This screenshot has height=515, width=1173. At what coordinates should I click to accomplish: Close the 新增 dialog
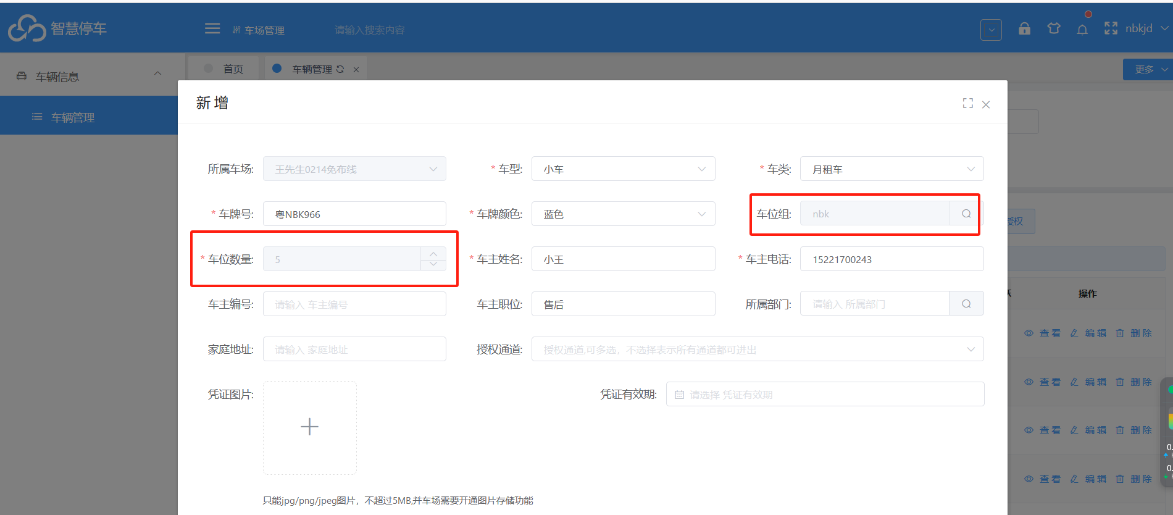[986, 104]
